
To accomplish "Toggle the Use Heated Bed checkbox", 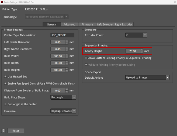I will tap(6, 76).
